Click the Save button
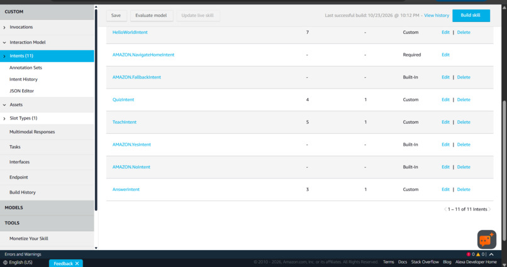Image resolution: width=507 pixels, height=267 pixels. tap(116, 16)
